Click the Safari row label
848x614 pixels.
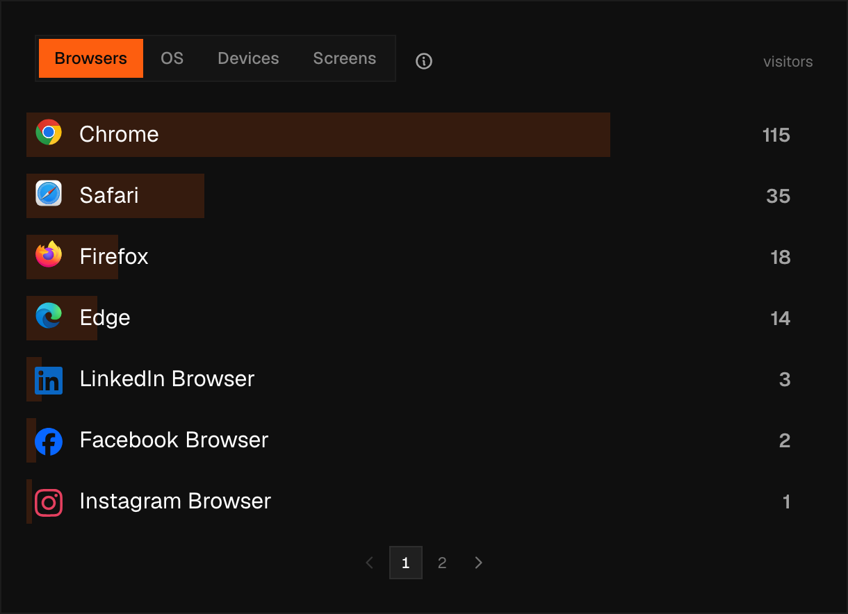click(x=109, y=195)
